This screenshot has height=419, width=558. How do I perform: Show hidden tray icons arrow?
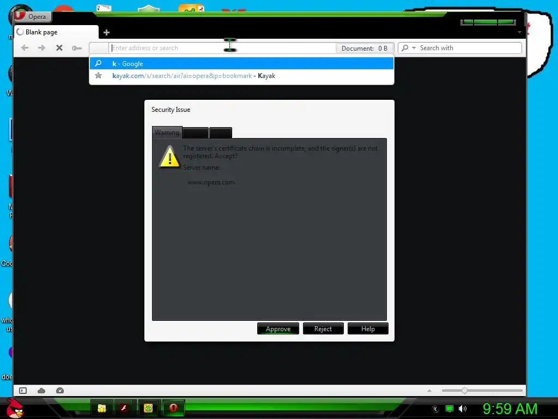pos(435,409)
